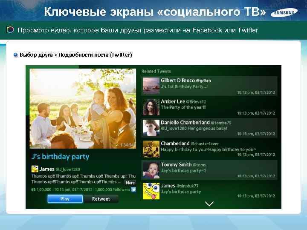
Task: Click the Samsung logo
Action: (x=284, y=12)
